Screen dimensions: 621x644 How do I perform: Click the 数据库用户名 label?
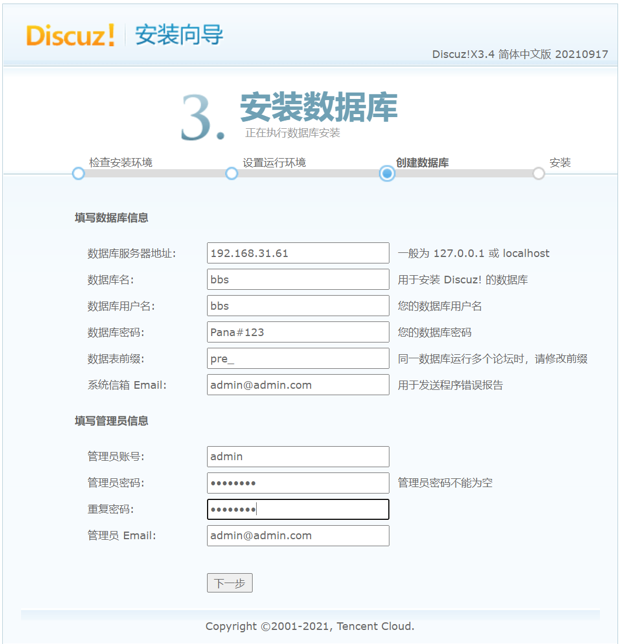(122, 306)
